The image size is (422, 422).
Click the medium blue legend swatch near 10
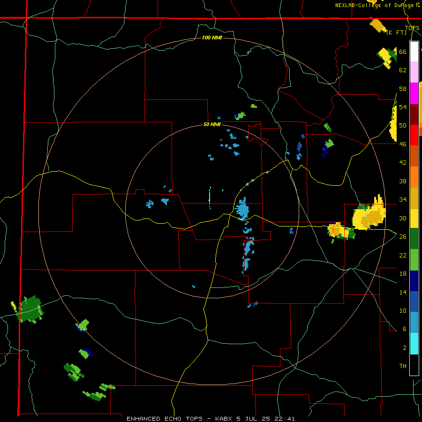tap(414, 301)
